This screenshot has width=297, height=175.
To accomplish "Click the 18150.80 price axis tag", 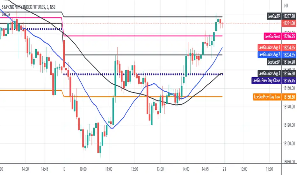I will point(289,96).
